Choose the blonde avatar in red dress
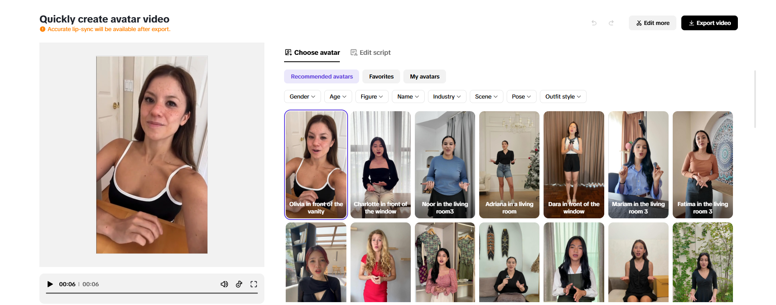 380,262
